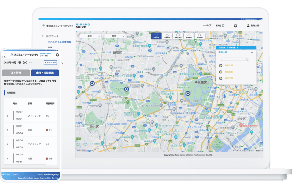
Task: Click the Google logo on map
Action: coord(81,150)
